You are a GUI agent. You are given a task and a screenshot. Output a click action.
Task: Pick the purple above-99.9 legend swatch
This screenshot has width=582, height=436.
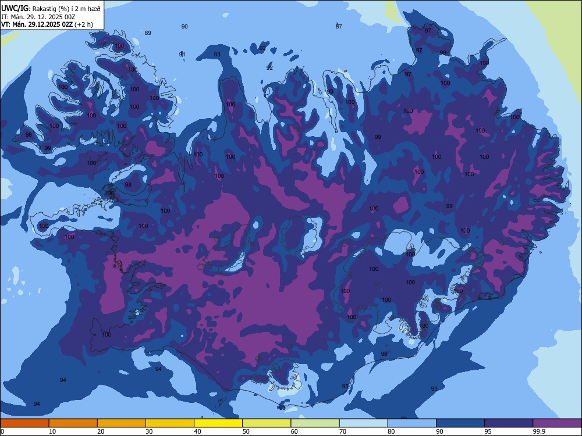point(557,423)
